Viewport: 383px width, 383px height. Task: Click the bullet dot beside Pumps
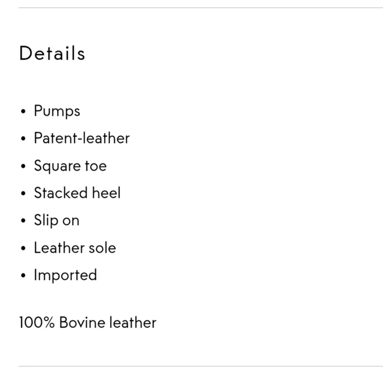[23, 112]
